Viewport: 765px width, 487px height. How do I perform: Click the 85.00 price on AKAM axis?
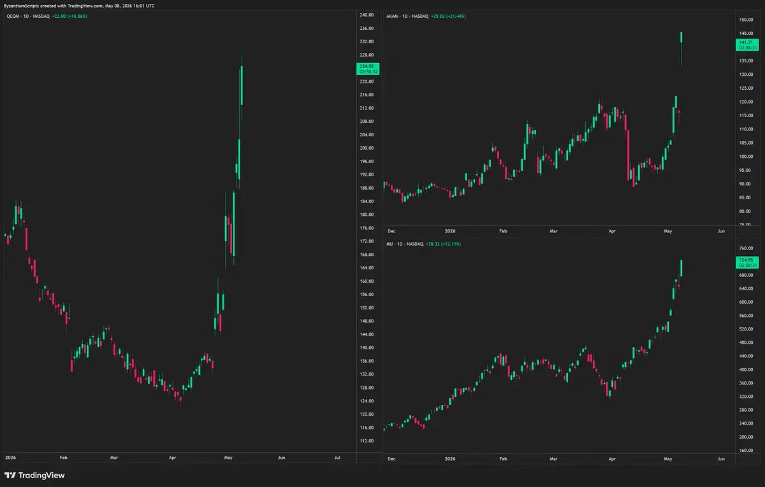click(745, 198)
